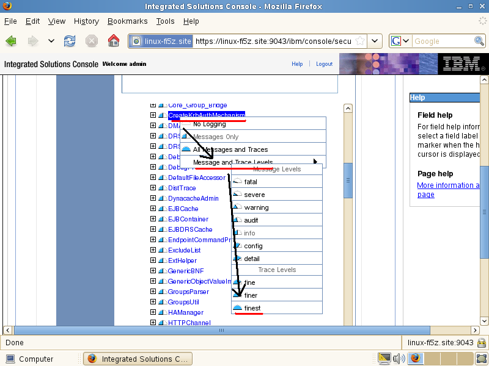Open Message and Trace Levels submenu
The height and width of the screenshot is (366, 489).
253,162
